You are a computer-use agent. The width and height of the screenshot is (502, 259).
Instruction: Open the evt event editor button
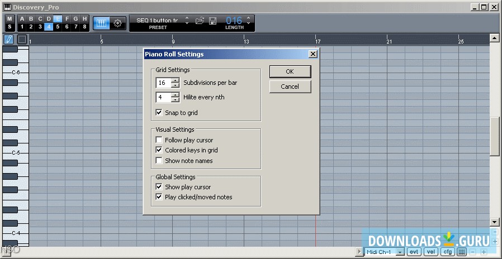(x=414, y=252)
